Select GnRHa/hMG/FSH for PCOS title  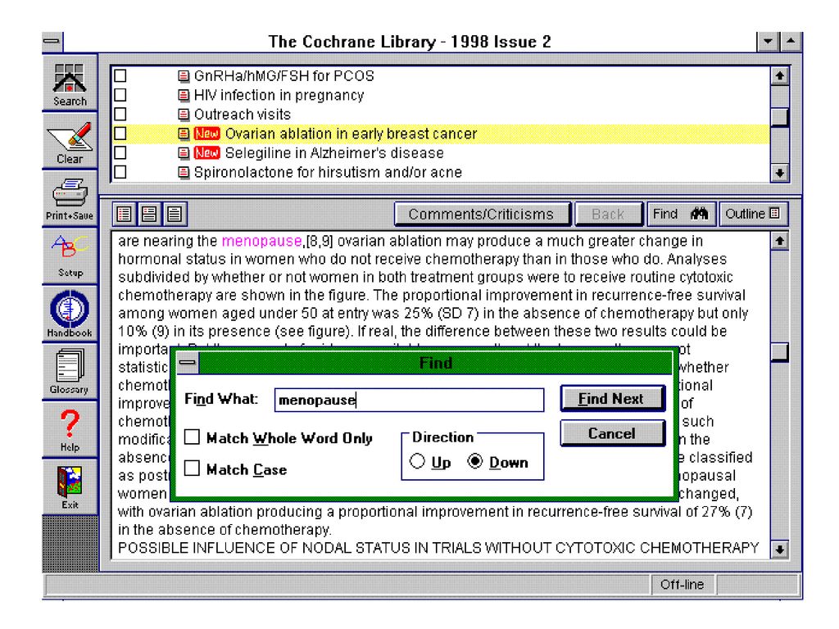click(x=284, y=76)
